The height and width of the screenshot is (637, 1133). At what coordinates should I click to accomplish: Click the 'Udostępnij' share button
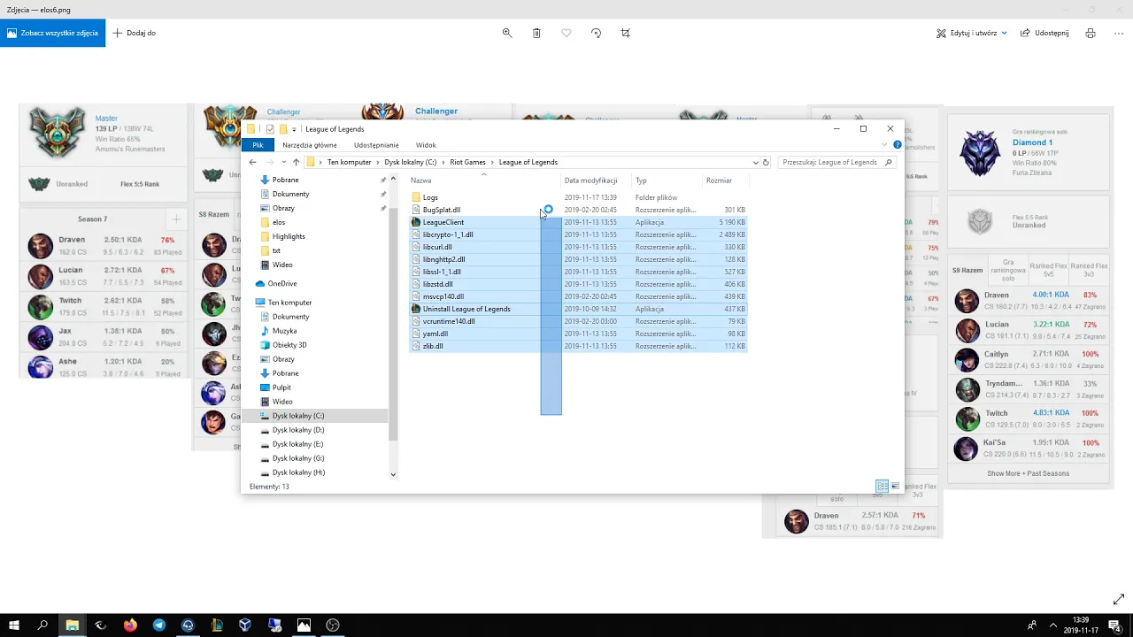coord(1044,33)
